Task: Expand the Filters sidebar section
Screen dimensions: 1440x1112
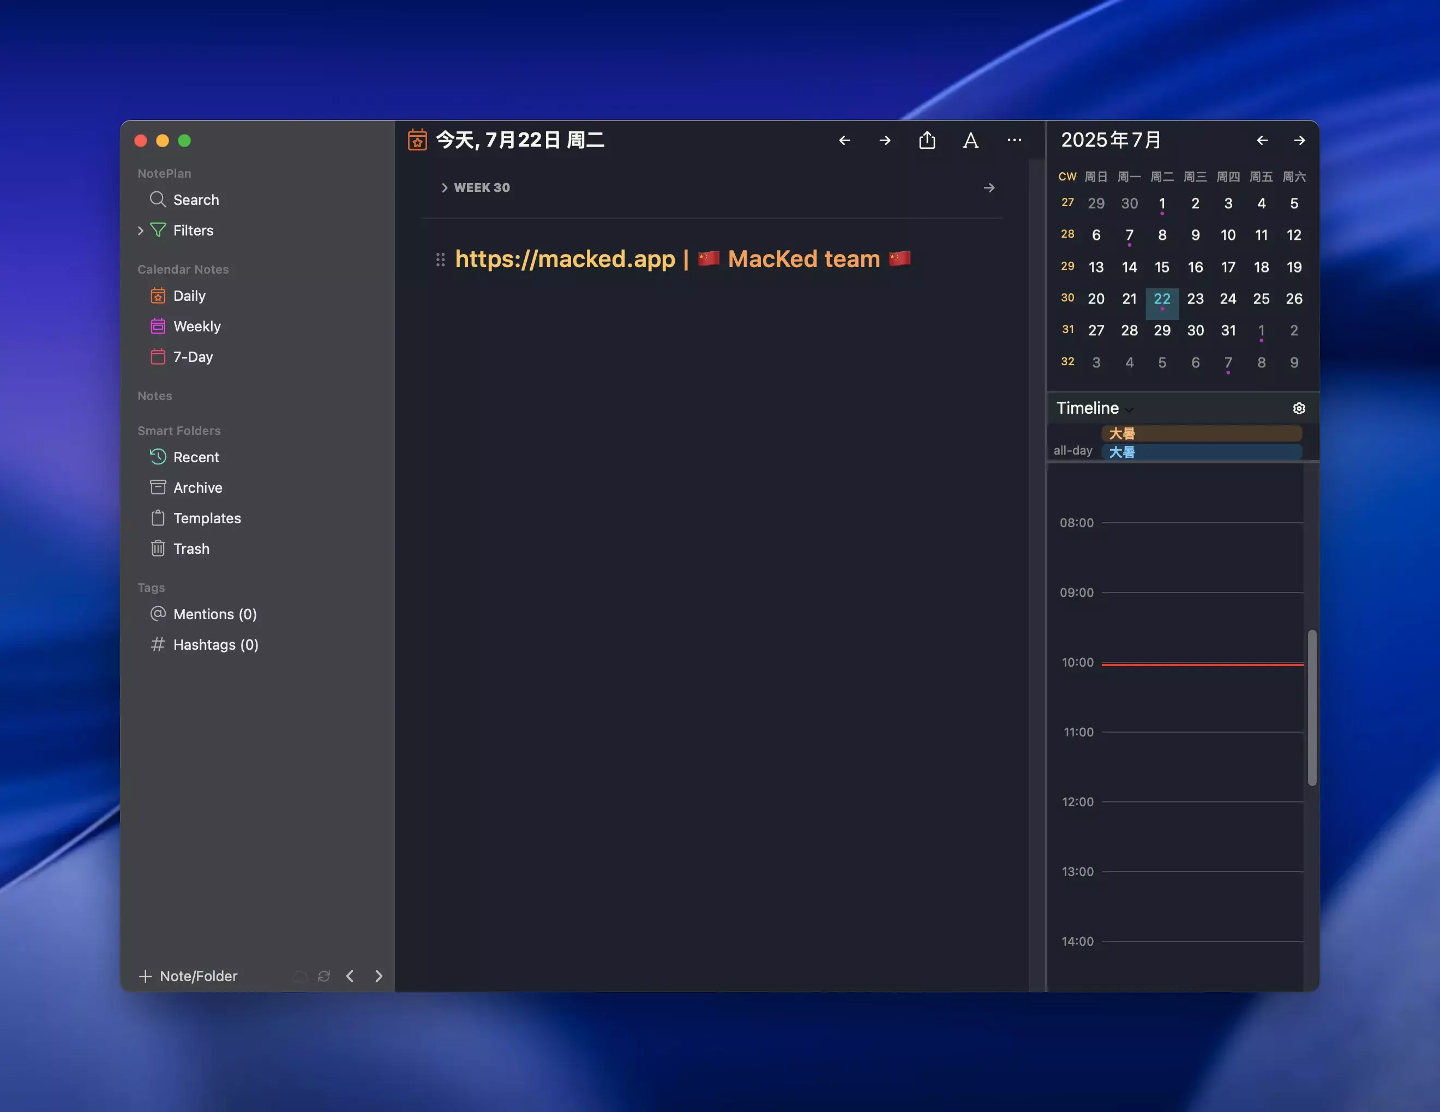Action: point(140,231)
